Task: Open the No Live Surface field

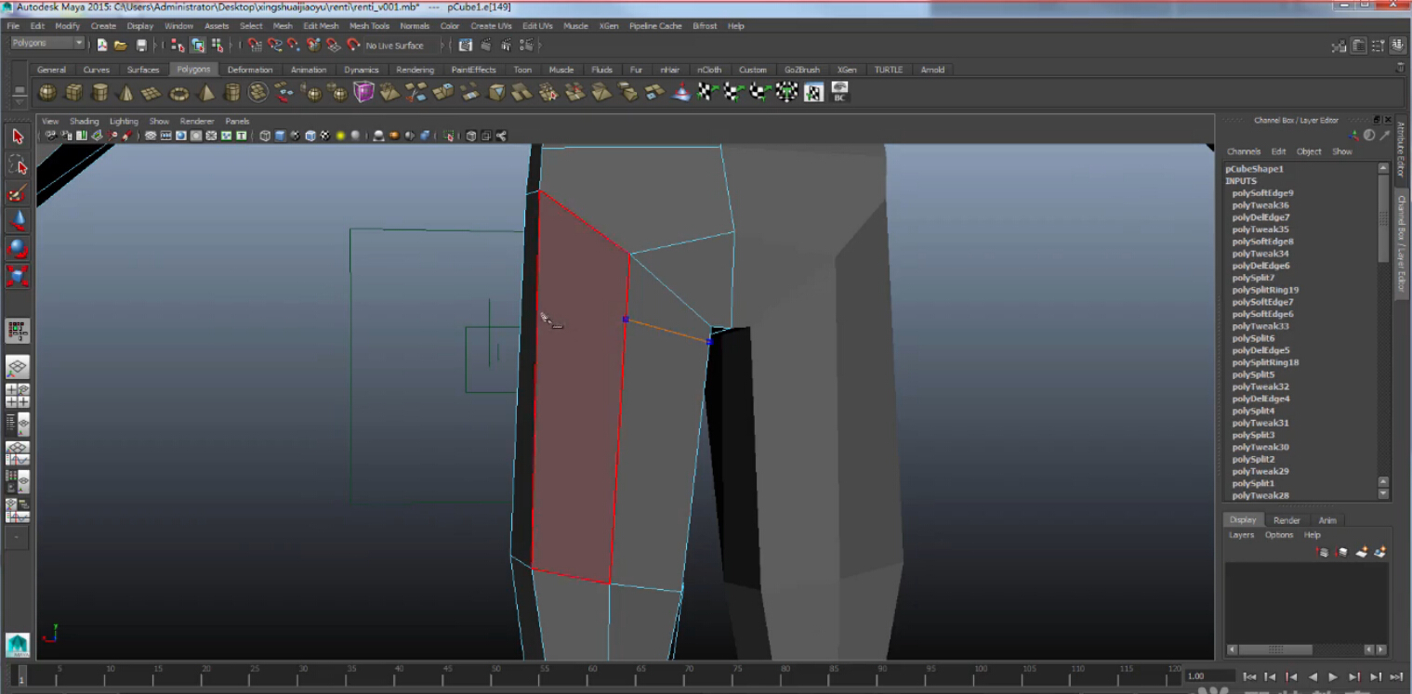Action: (x=394, y=46)
